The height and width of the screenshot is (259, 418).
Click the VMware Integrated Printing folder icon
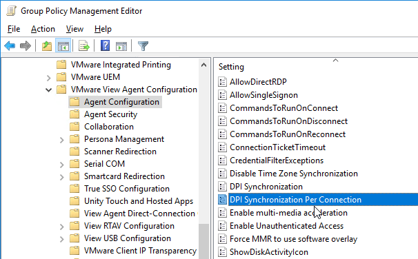pyautogui.click(x=61, y=65)
